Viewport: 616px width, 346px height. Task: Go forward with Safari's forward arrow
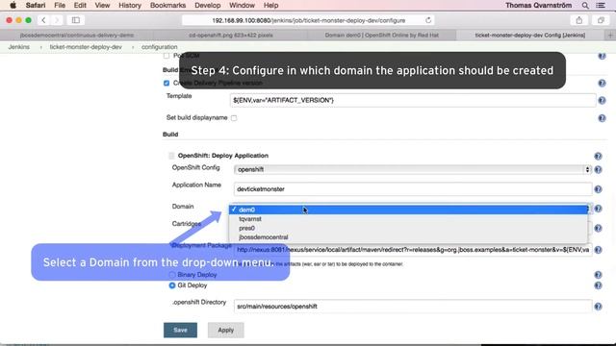click(x=57, y=20)
